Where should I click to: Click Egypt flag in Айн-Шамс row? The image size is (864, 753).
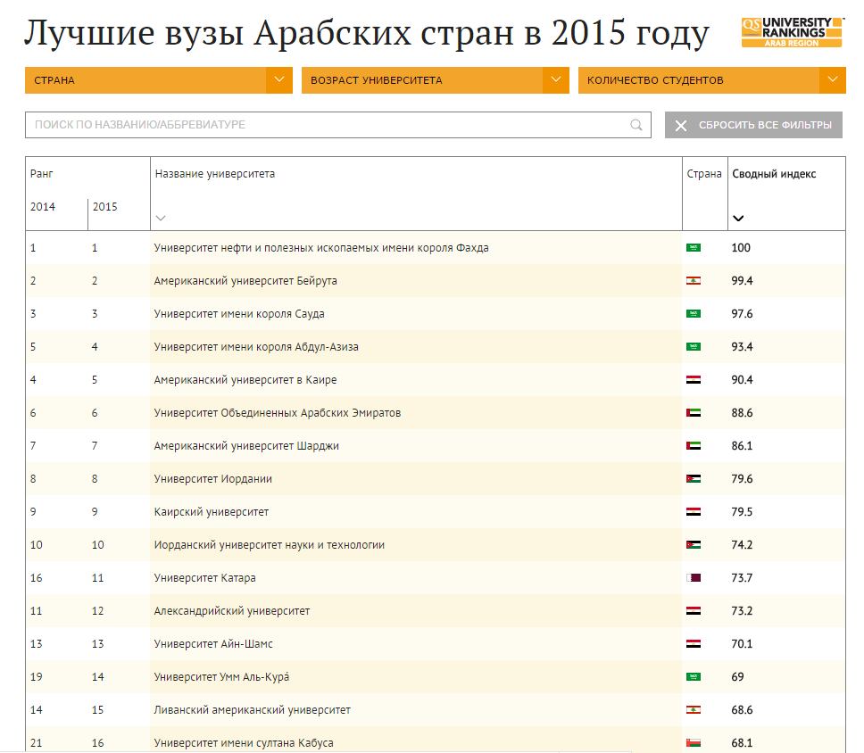[694, 644]
